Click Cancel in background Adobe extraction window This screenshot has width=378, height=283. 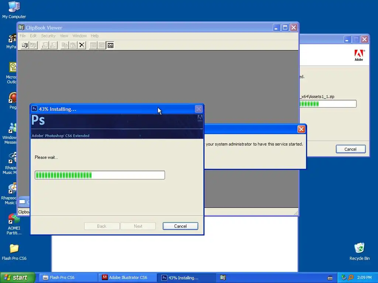(351, 149)
